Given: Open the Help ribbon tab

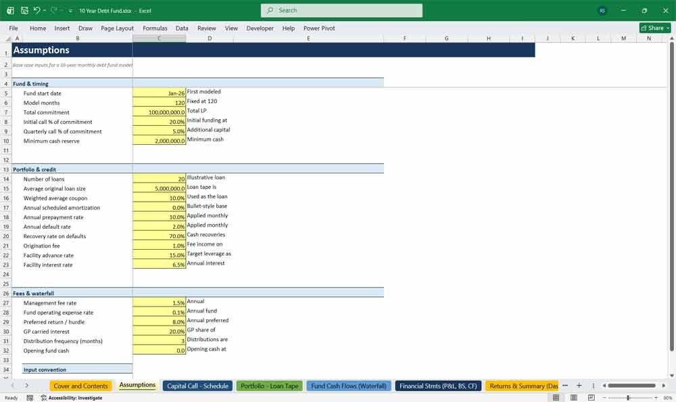Looking at the screenshot, I should (x=289, y=28).
